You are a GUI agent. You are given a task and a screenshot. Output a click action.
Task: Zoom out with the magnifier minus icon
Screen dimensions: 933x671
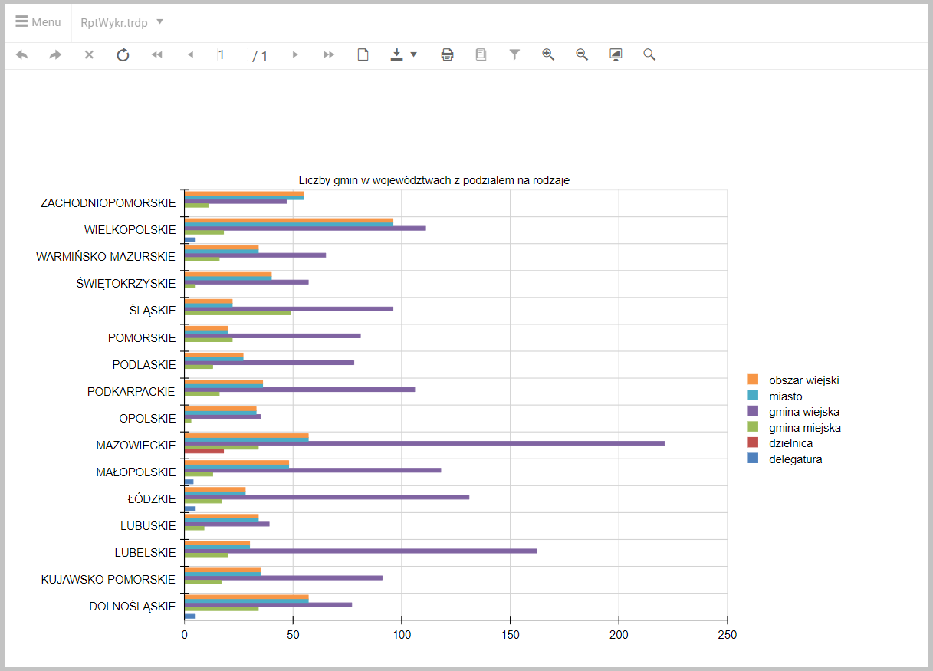click(582, 54)
